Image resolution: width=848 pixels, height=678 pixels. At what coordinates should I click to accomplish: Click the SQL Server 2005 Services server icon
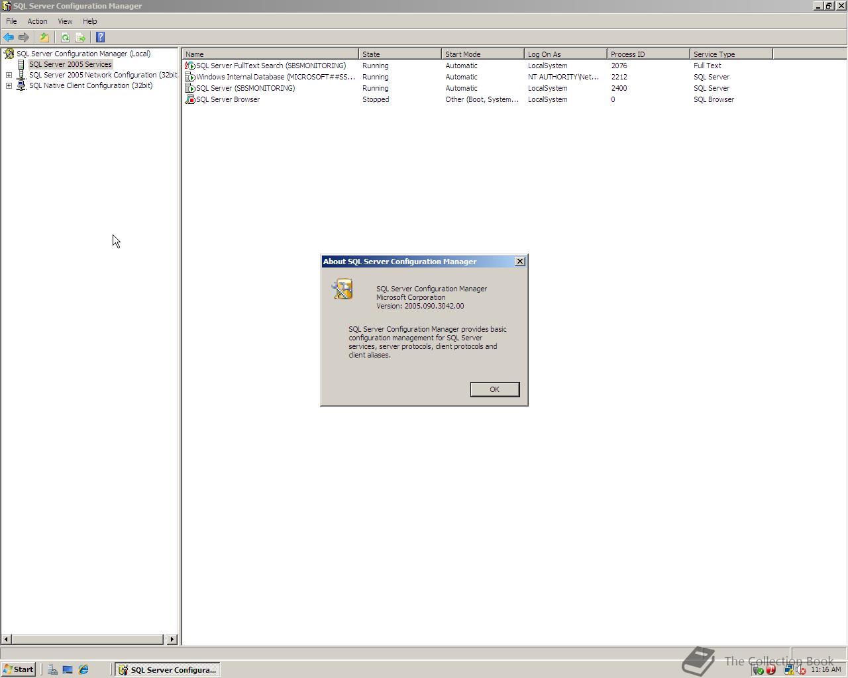(x=21, y=64)
